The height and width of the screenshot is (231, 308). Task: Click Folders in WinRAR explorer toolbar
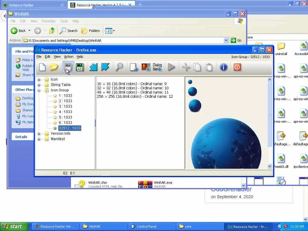91,31
